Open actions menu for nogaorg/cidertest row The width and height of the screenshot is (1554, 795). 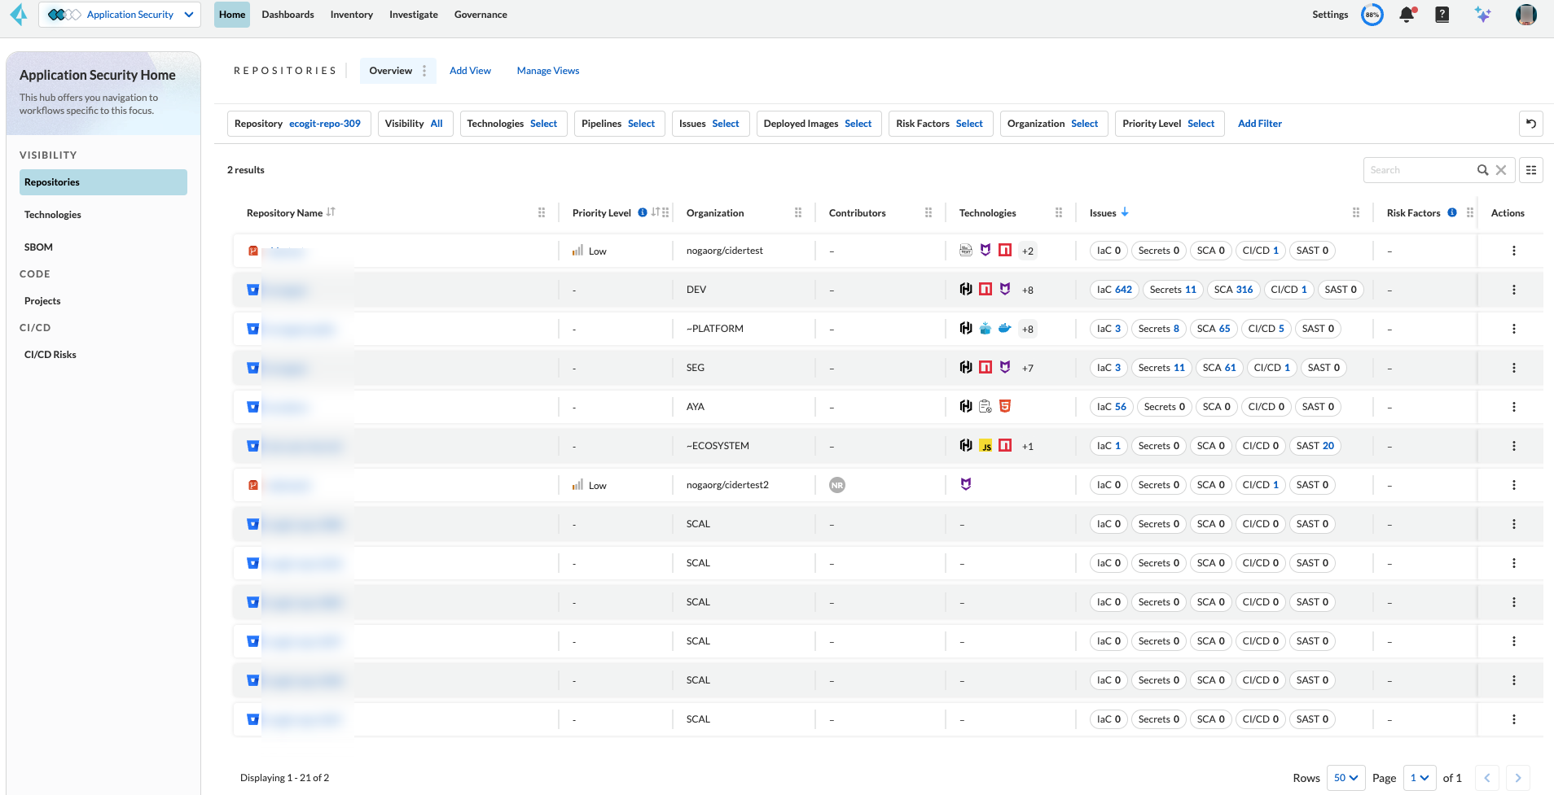click(x=1514, y=251)
